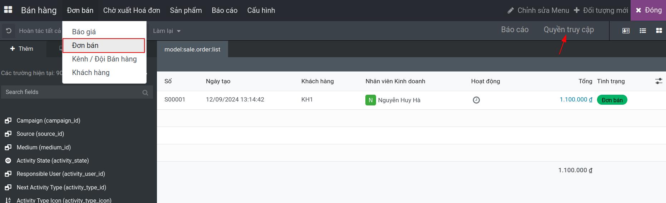Select Next Activity Type field icon

coord(8,188)
